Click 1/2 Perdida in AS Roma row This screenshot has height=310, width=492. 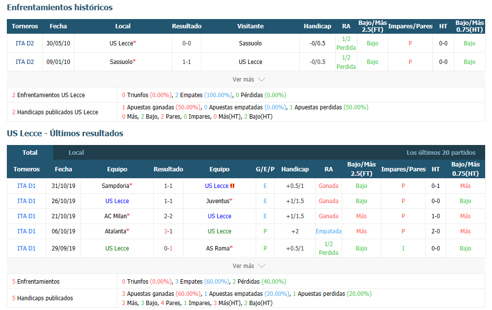(328, 248)
